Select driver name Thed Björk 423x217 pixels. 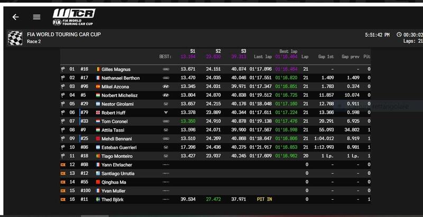click(113, 200)
